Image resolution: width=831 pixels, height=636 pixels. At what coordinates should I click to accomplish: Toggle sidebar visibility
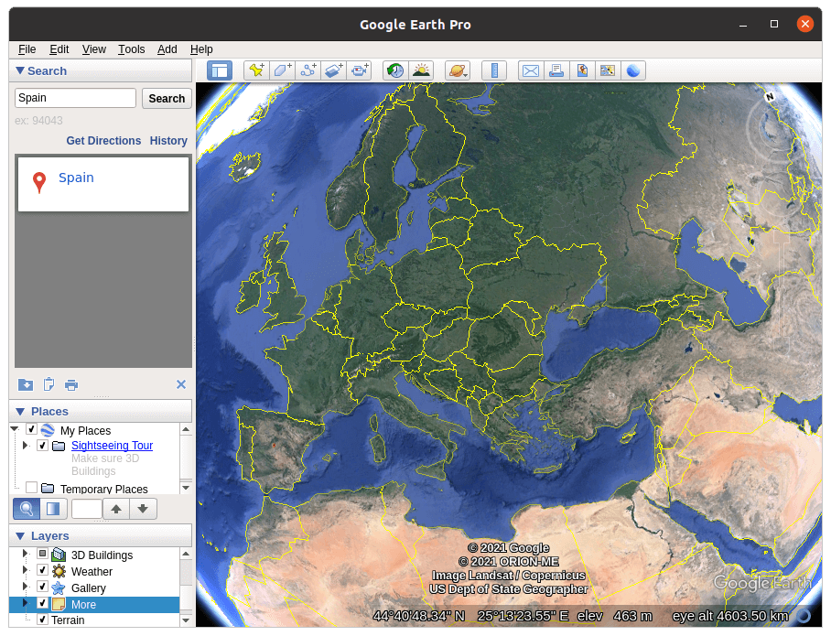tap(219, 70)
